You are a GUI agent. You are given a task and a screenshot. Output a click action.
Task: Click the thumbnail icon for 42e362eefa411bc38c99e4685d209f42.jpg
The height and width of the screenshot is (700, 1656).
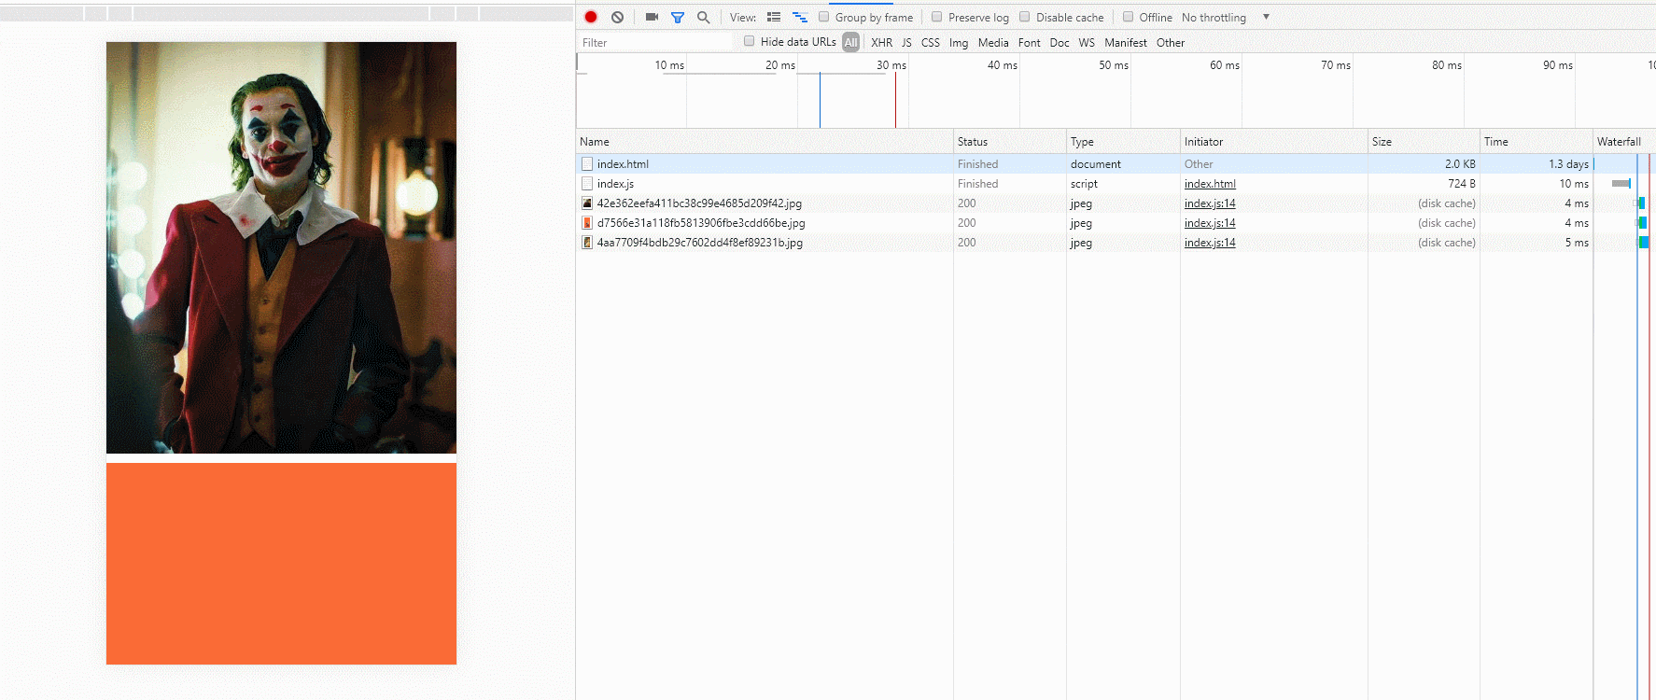[587, 203]
